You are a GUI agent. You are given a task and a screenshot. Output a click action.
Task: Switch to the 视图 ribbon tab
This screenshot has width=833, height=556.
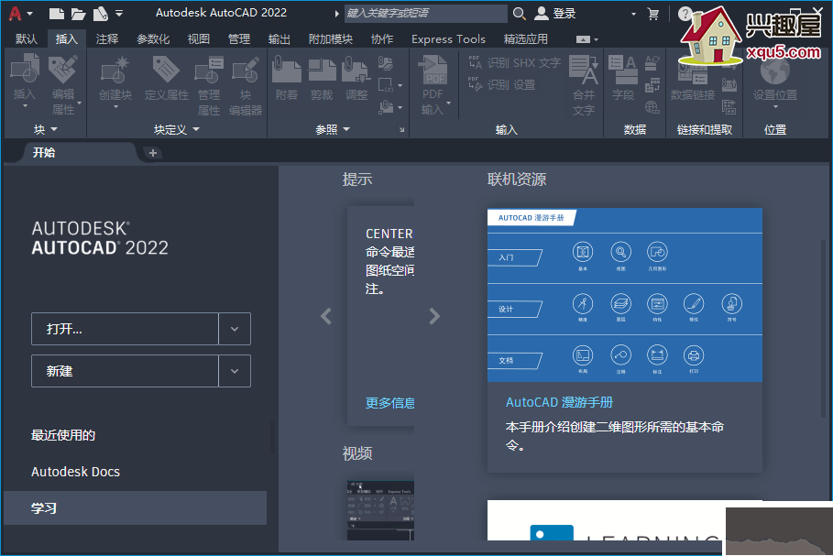[199, 38]
